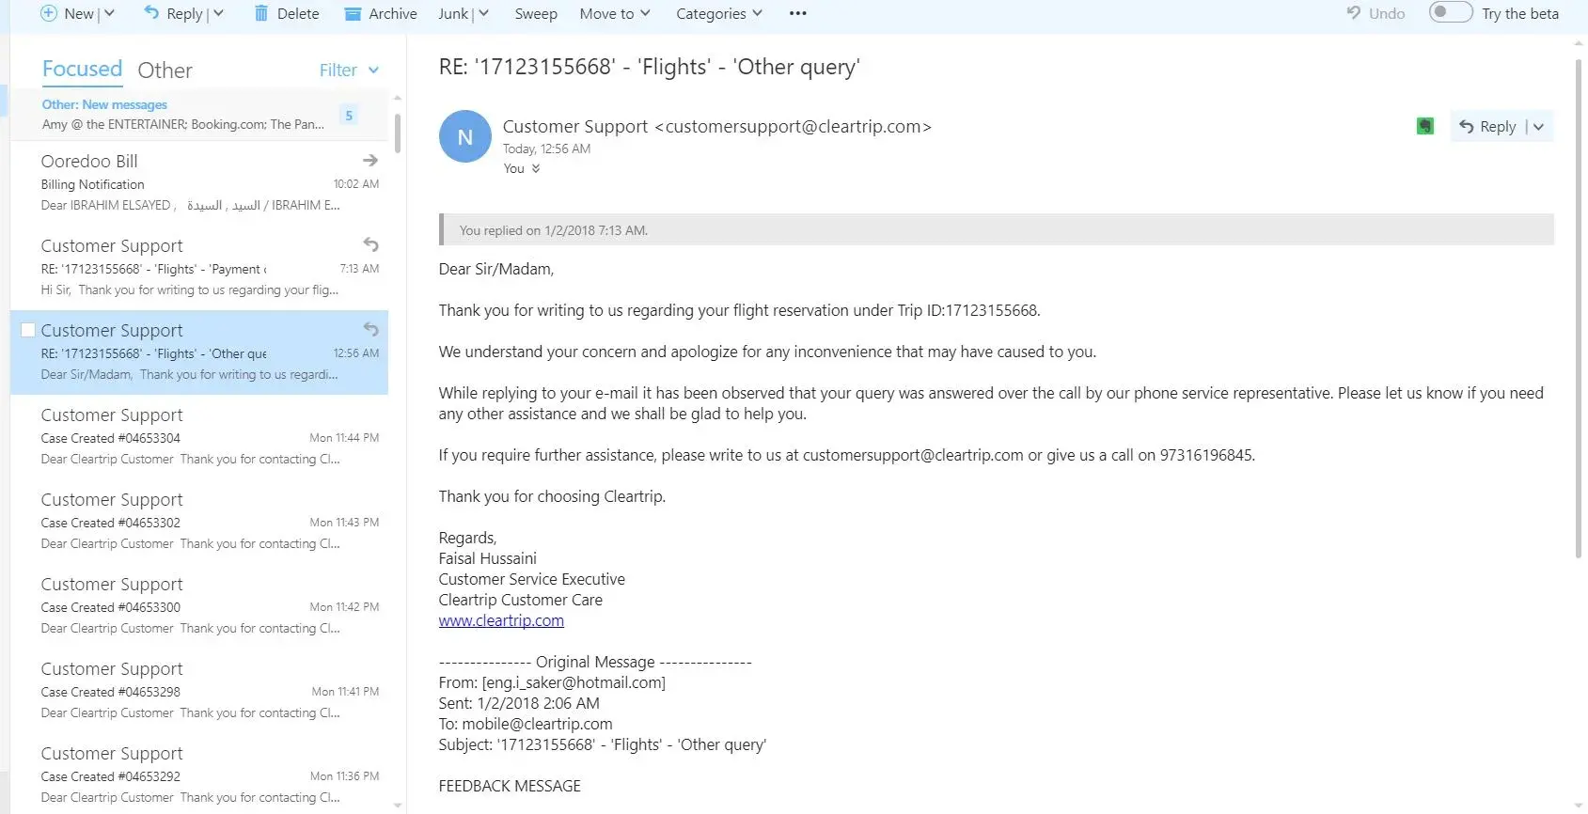Image resolution: width=1588 pixels, height=814 pixels.
Task: Toggle the Try the beta switch
Action: click(x=1450, y=12)
